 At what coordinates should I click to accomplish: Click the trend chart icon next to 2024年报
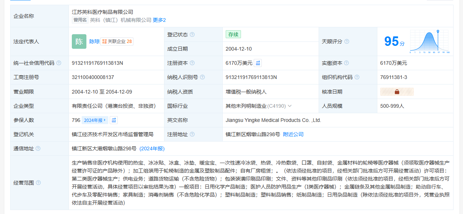click(x=114, y=120)
